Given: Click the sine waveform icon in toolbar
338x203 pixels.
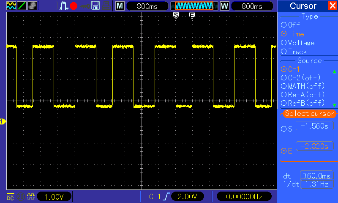Looking at the screenshot, I should pyautogui.click(x=11, y=6).
